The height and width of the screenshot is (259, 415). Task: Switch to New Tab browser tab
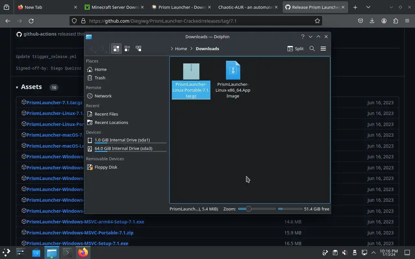tap(47, 7)
